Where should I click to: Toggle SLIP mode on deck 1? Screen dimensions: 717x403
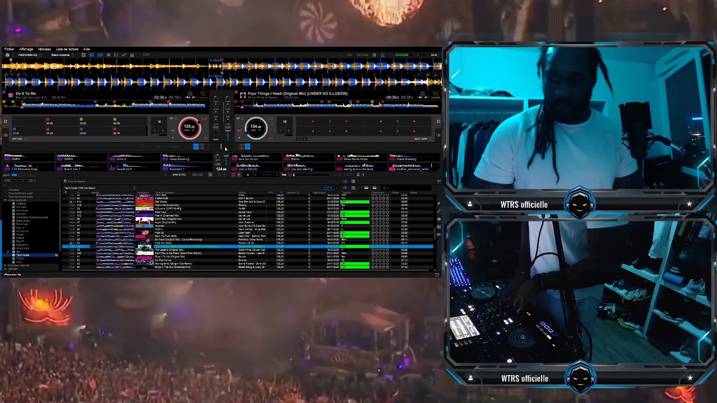[x=204, y=119]
